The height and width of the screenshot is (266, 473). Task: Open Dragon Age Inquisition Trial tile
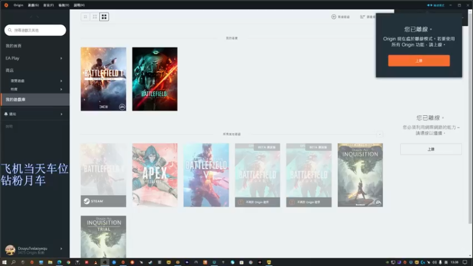[103, 236]
